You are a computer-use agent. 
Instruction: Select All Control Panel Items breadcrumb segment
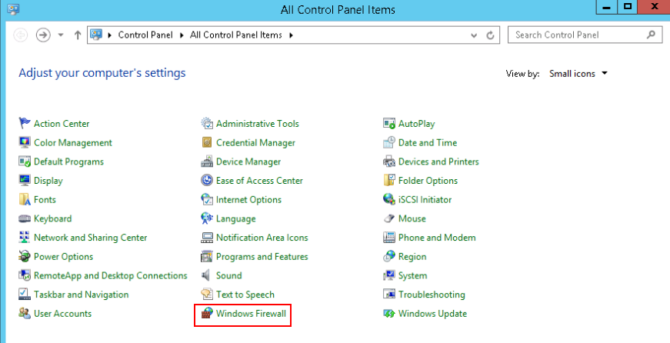(x=236, y=35)
